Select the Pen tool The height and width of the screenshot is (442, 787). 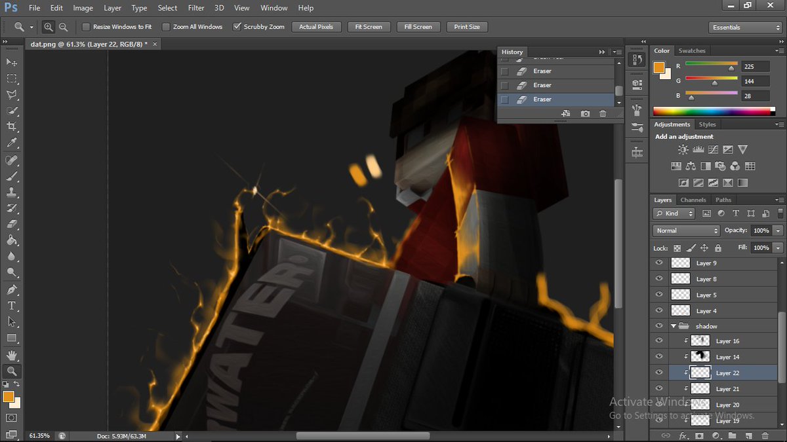(x=12, y=290)
